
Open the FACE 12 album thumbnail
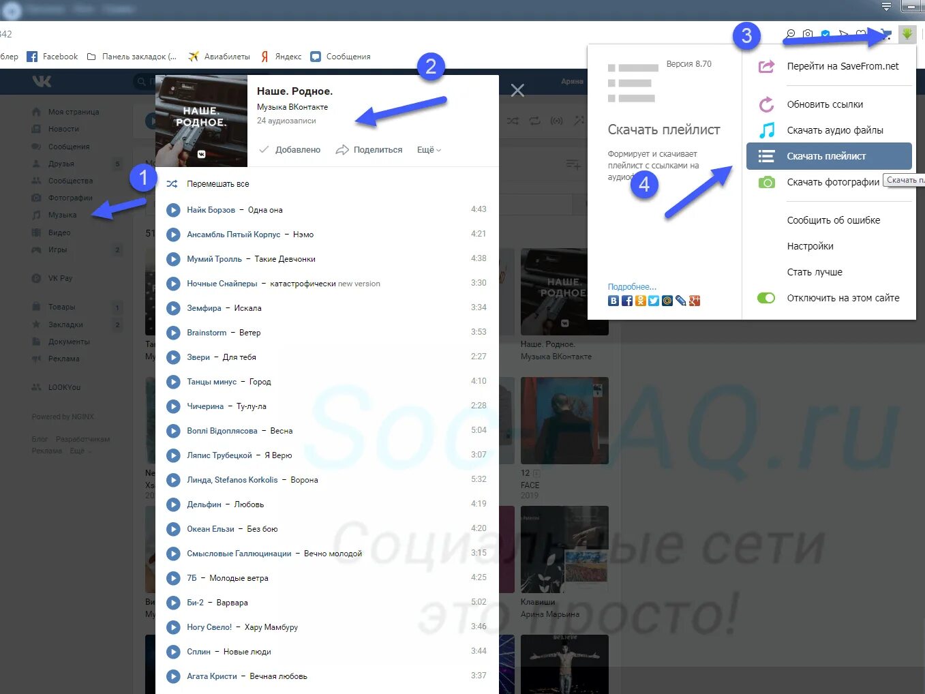pos(564,421)
